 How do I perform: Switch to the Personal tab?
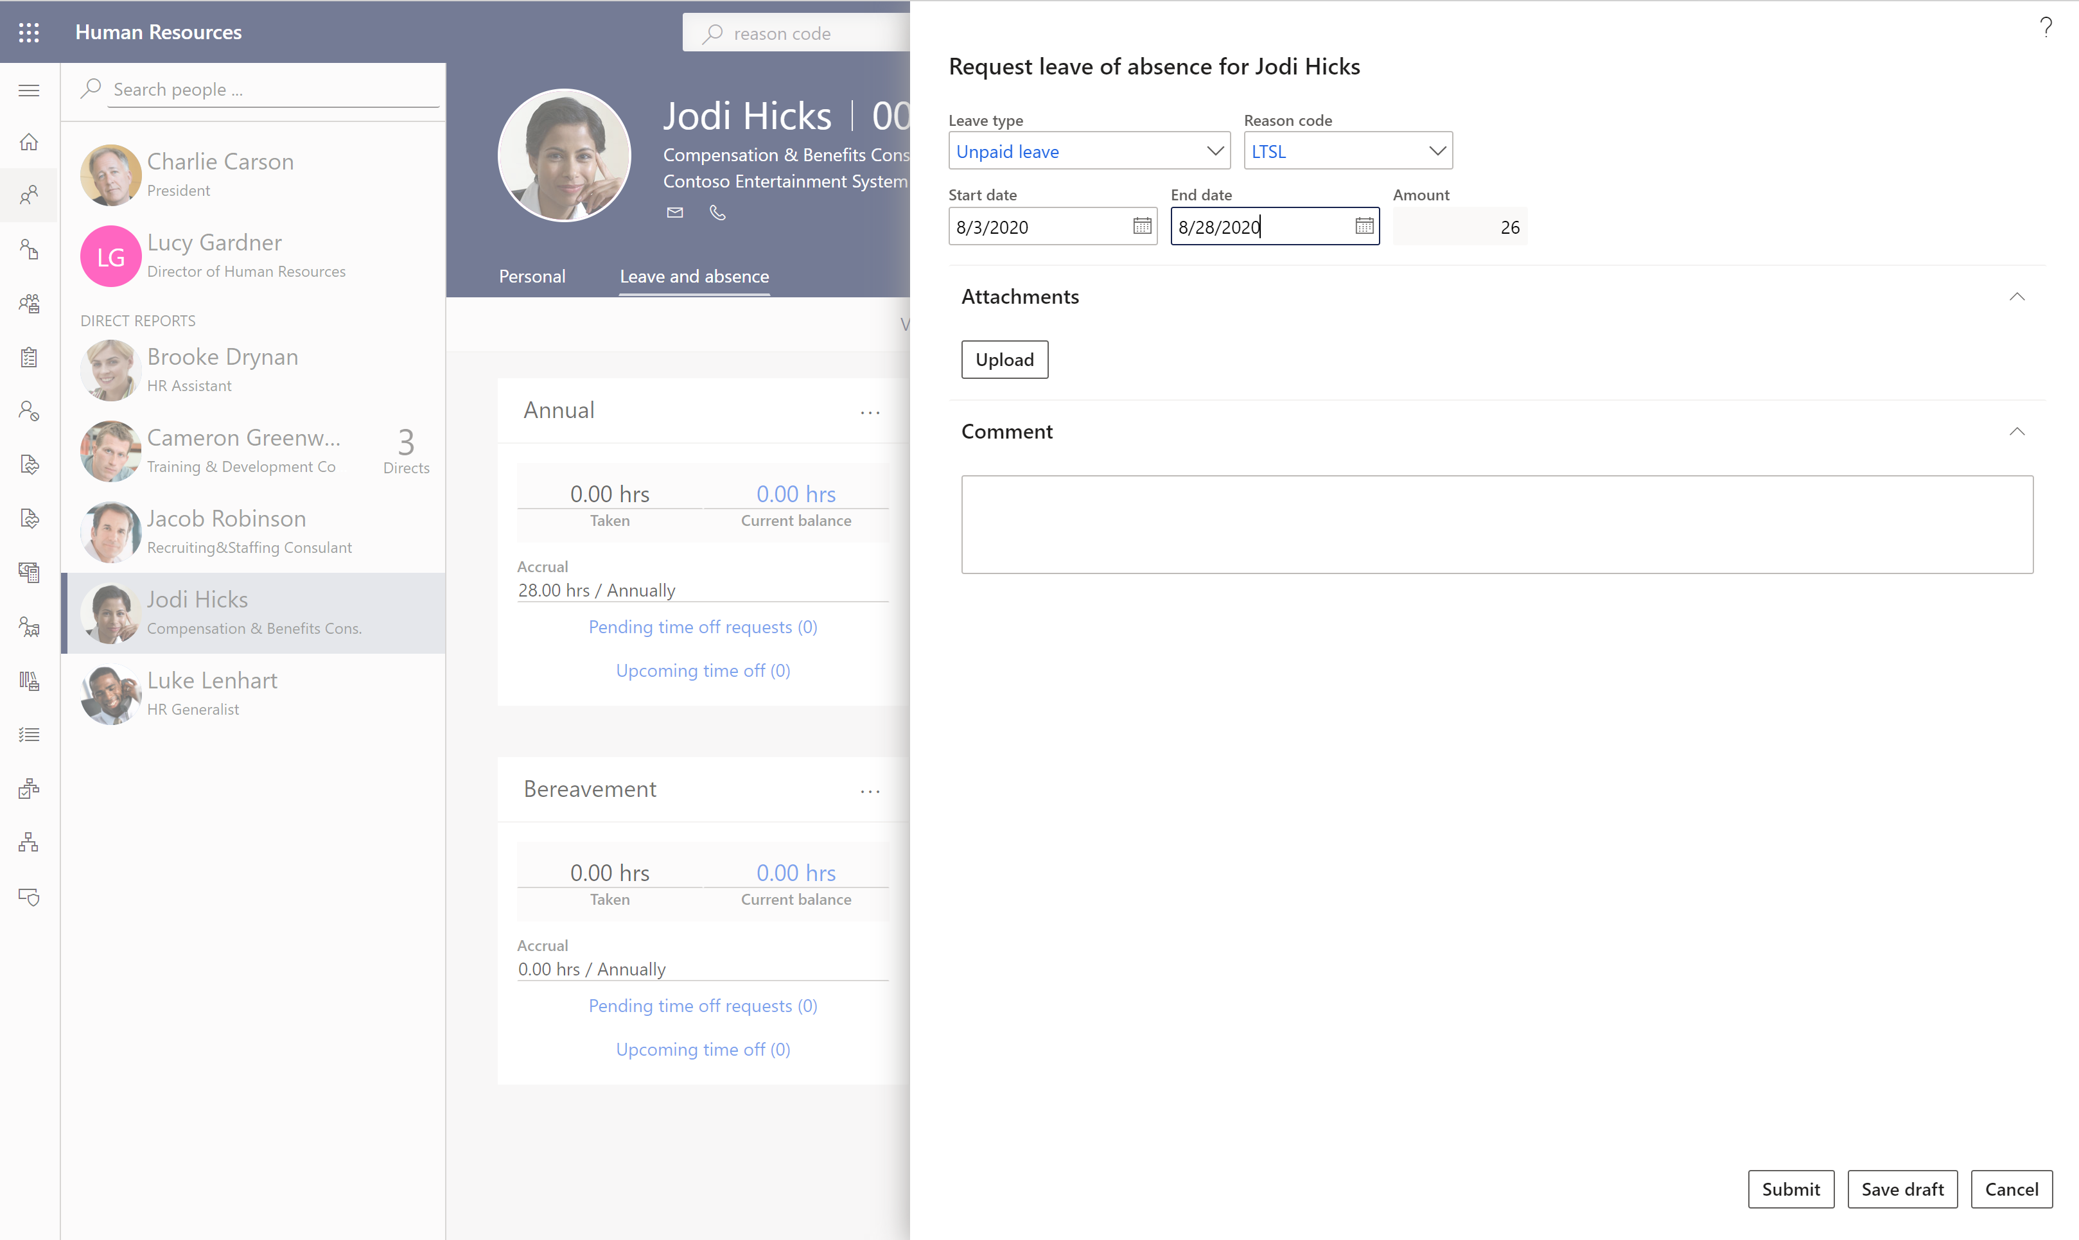pos(532,276)
